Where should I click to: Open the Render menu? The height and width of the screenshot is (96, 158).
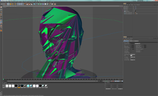(x=29, y=2)
